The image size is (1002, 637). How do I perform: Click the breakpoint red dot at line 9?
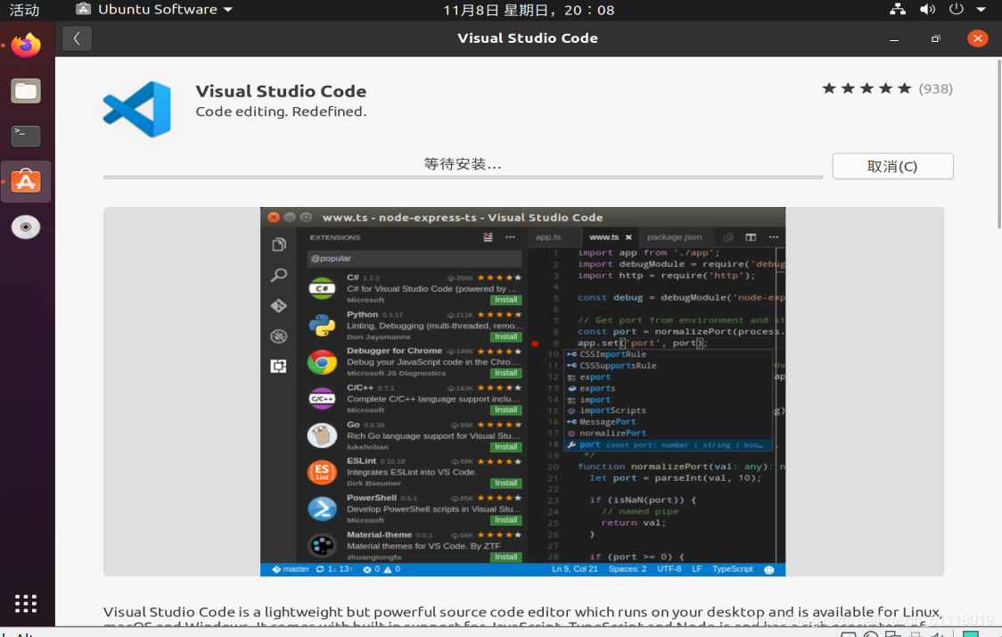click(535, 344)
